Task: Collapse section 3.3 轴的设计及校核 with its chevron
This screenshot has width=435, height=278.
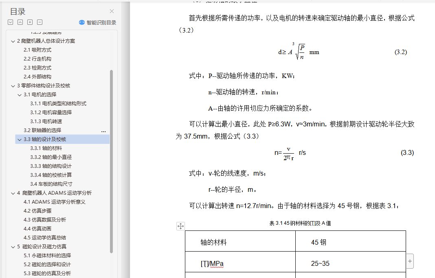Action: (x=20, y=139)
